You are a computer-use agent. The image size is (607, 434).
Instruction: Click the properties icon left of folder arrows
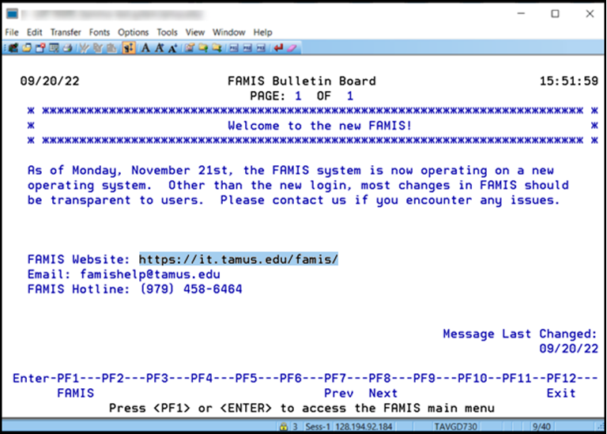[x=190, y=48]
